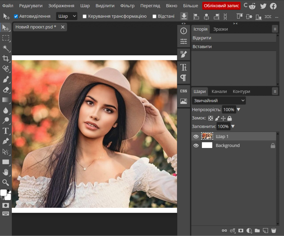The image size is (284, 236).
Task: Open the Info panel icon
Action: (x=184, y=31)
